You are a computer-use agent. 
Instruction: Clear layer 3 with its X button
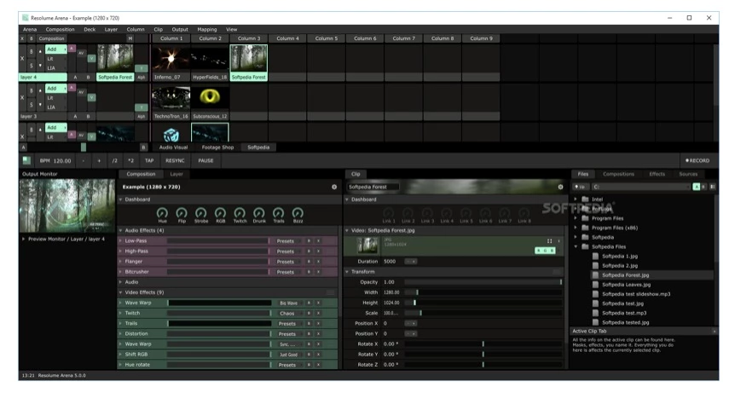[22, 98]
